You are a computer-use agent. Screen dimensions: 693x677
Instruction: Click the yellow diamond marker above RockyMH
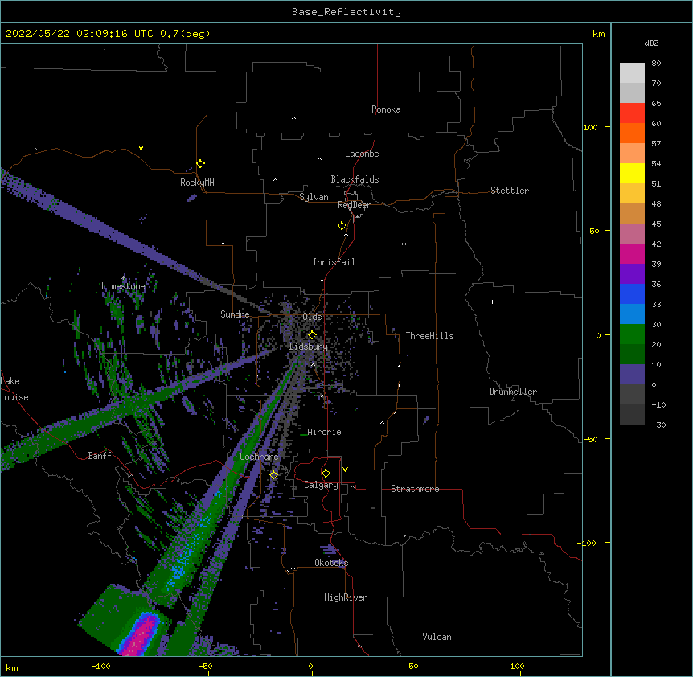coord(201,164)
